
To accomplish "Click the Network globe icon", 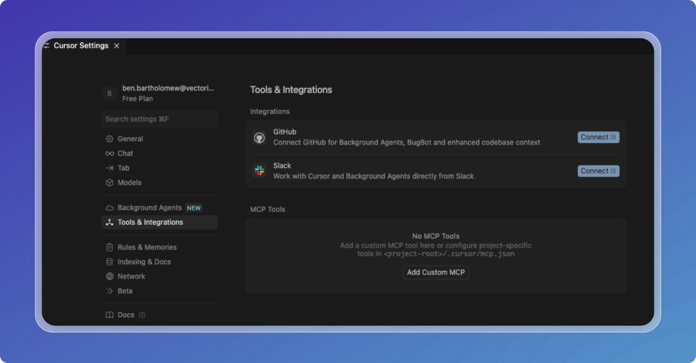I will pyautogui.click(x=109, y=276).
